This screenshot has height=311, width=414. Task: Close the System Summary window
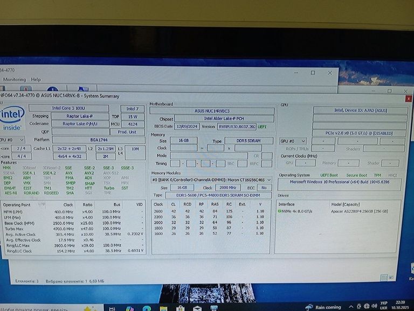(x=408, y=98)
